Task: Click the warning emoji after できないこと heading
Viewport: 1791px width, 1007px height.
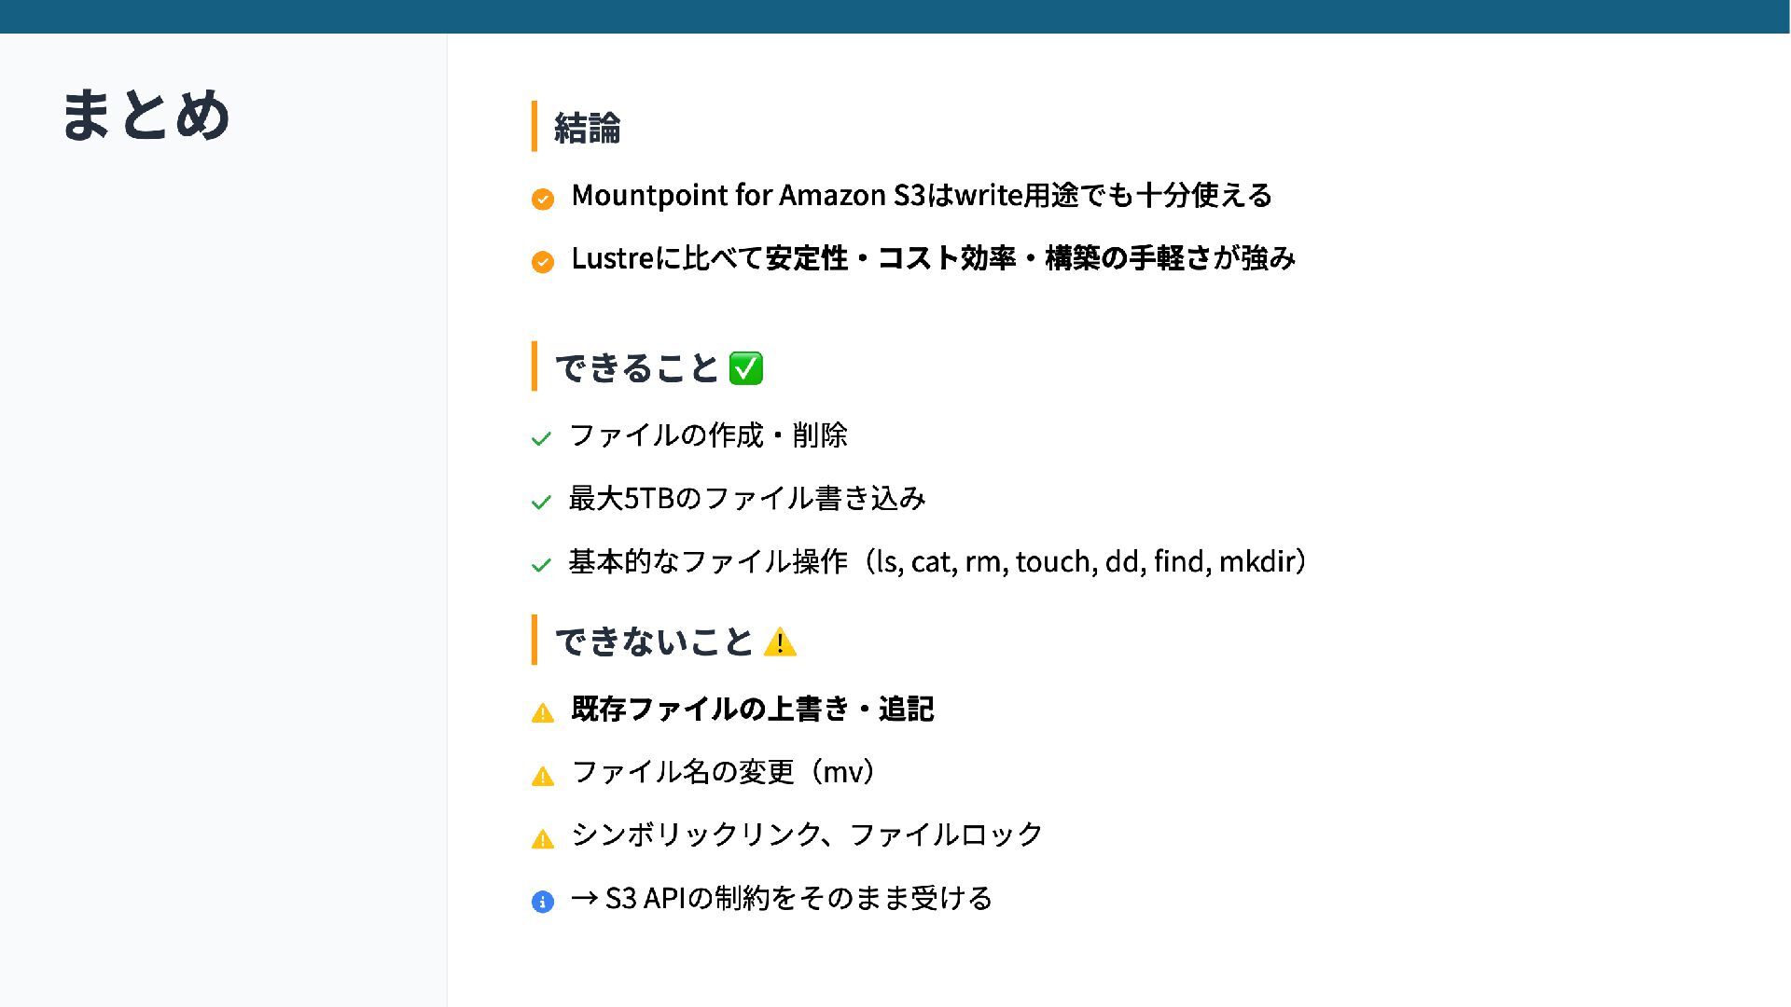Action: click(x=780, y=642)
